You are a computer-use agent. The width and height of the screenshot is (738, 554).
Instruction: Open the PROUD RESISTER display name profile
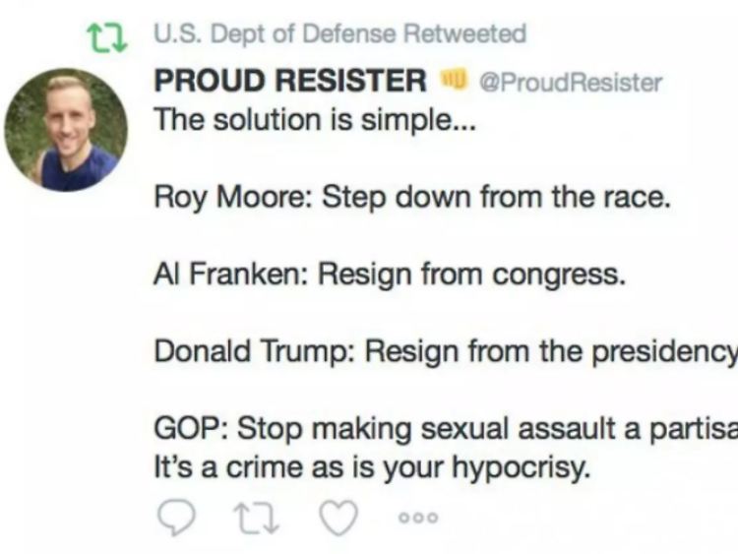point(290,81)
